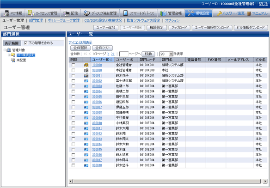Image resolution: width=270 pixels, height=188 pixels.
Task: Check delete box for user 100000
Action: click(x=74, y=65)
